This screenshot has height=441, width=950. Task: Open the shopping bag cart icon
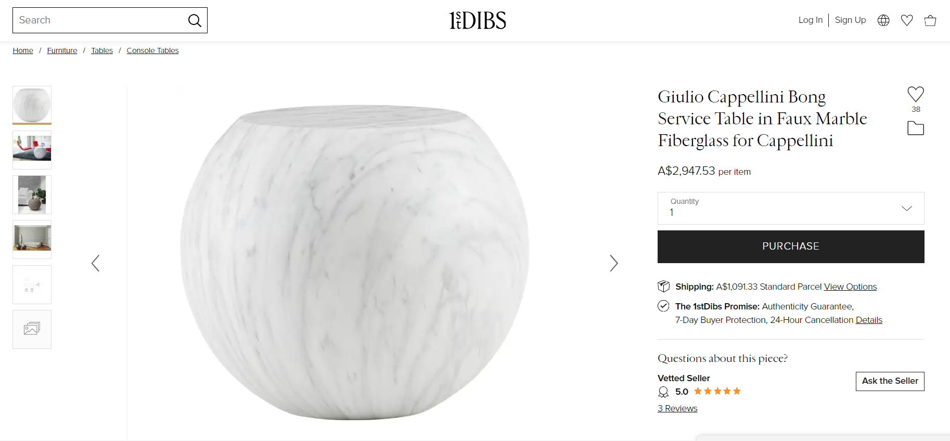point(930,20)
